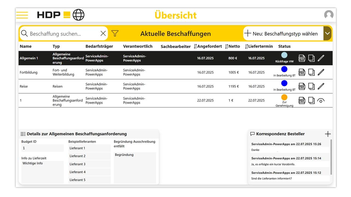Expand the Beschaffungstyp dropdown chevron

(x=327, y=33)
